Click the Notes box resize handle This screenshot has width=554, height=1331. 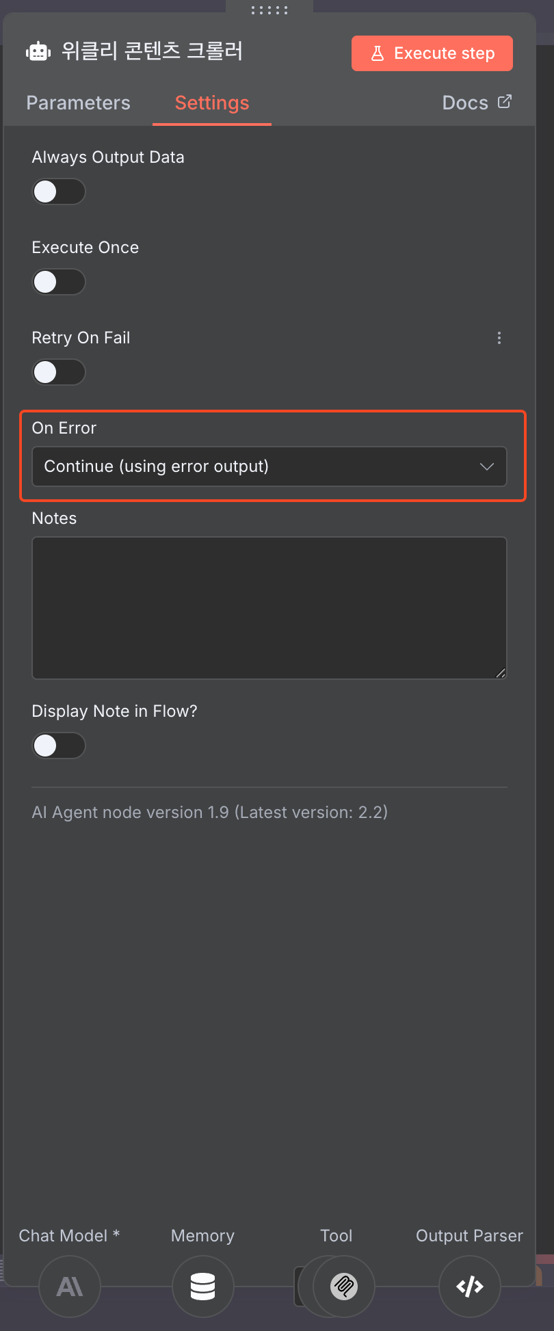point(501,673)
